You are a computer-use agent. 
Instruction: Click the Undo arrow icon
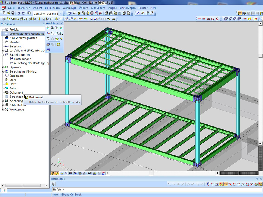pos(19,13)
